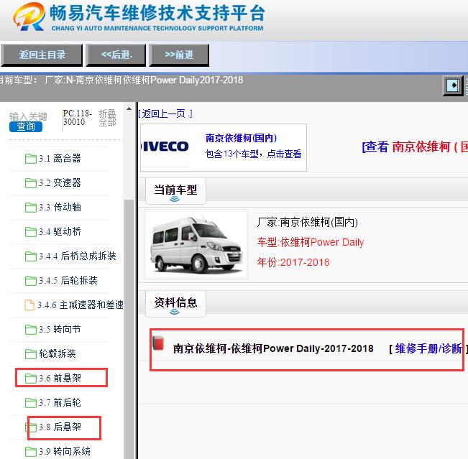Click folder icon beside 3.4.5 后轮拆装
Image resolution: width=468 pixels, height=459 pixels.
click(x=31, y=281)
